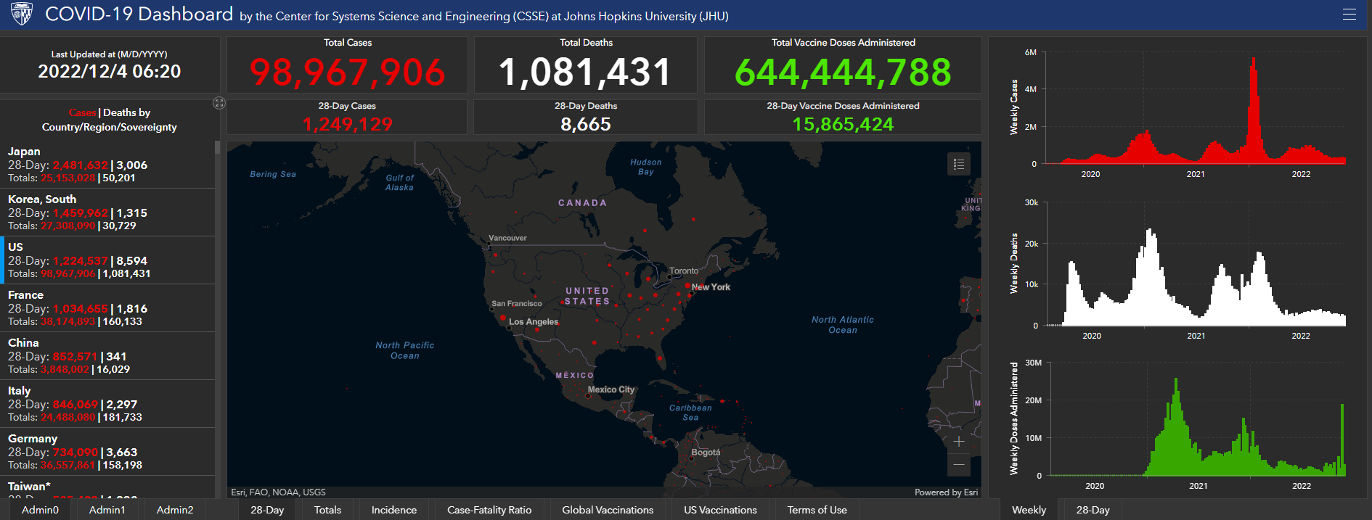
Task: Click the Powered by Esri attribution
Action: click(946, 492)
